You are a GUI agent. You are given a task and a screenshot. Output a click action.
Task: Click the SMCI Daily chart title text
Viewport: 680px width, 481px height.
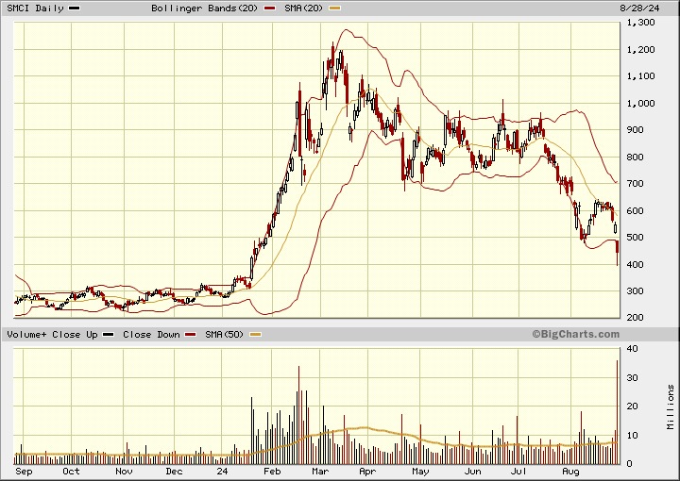coord(35,8)
